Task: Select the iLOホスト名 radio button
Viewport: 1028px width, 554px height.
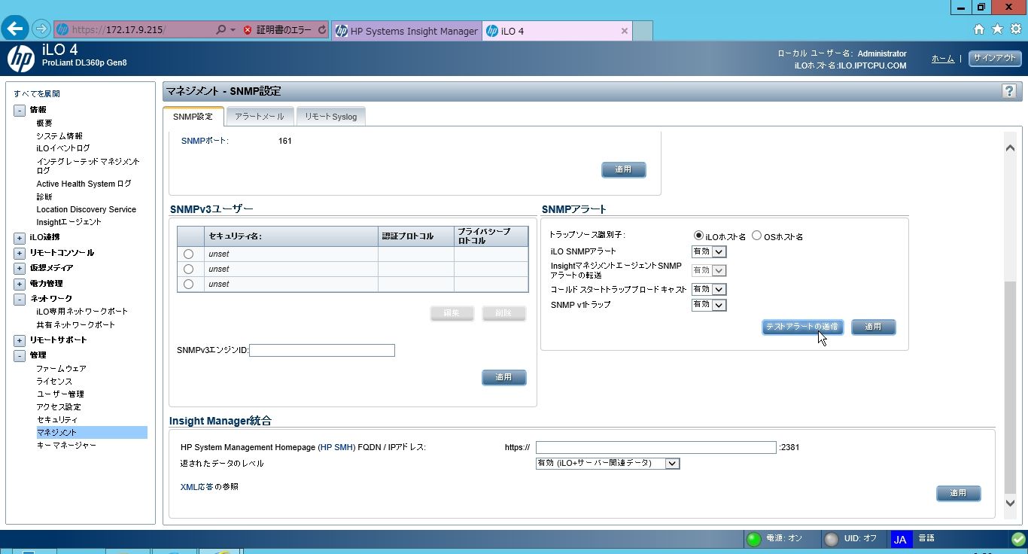Action: click(x=698, y=236)
